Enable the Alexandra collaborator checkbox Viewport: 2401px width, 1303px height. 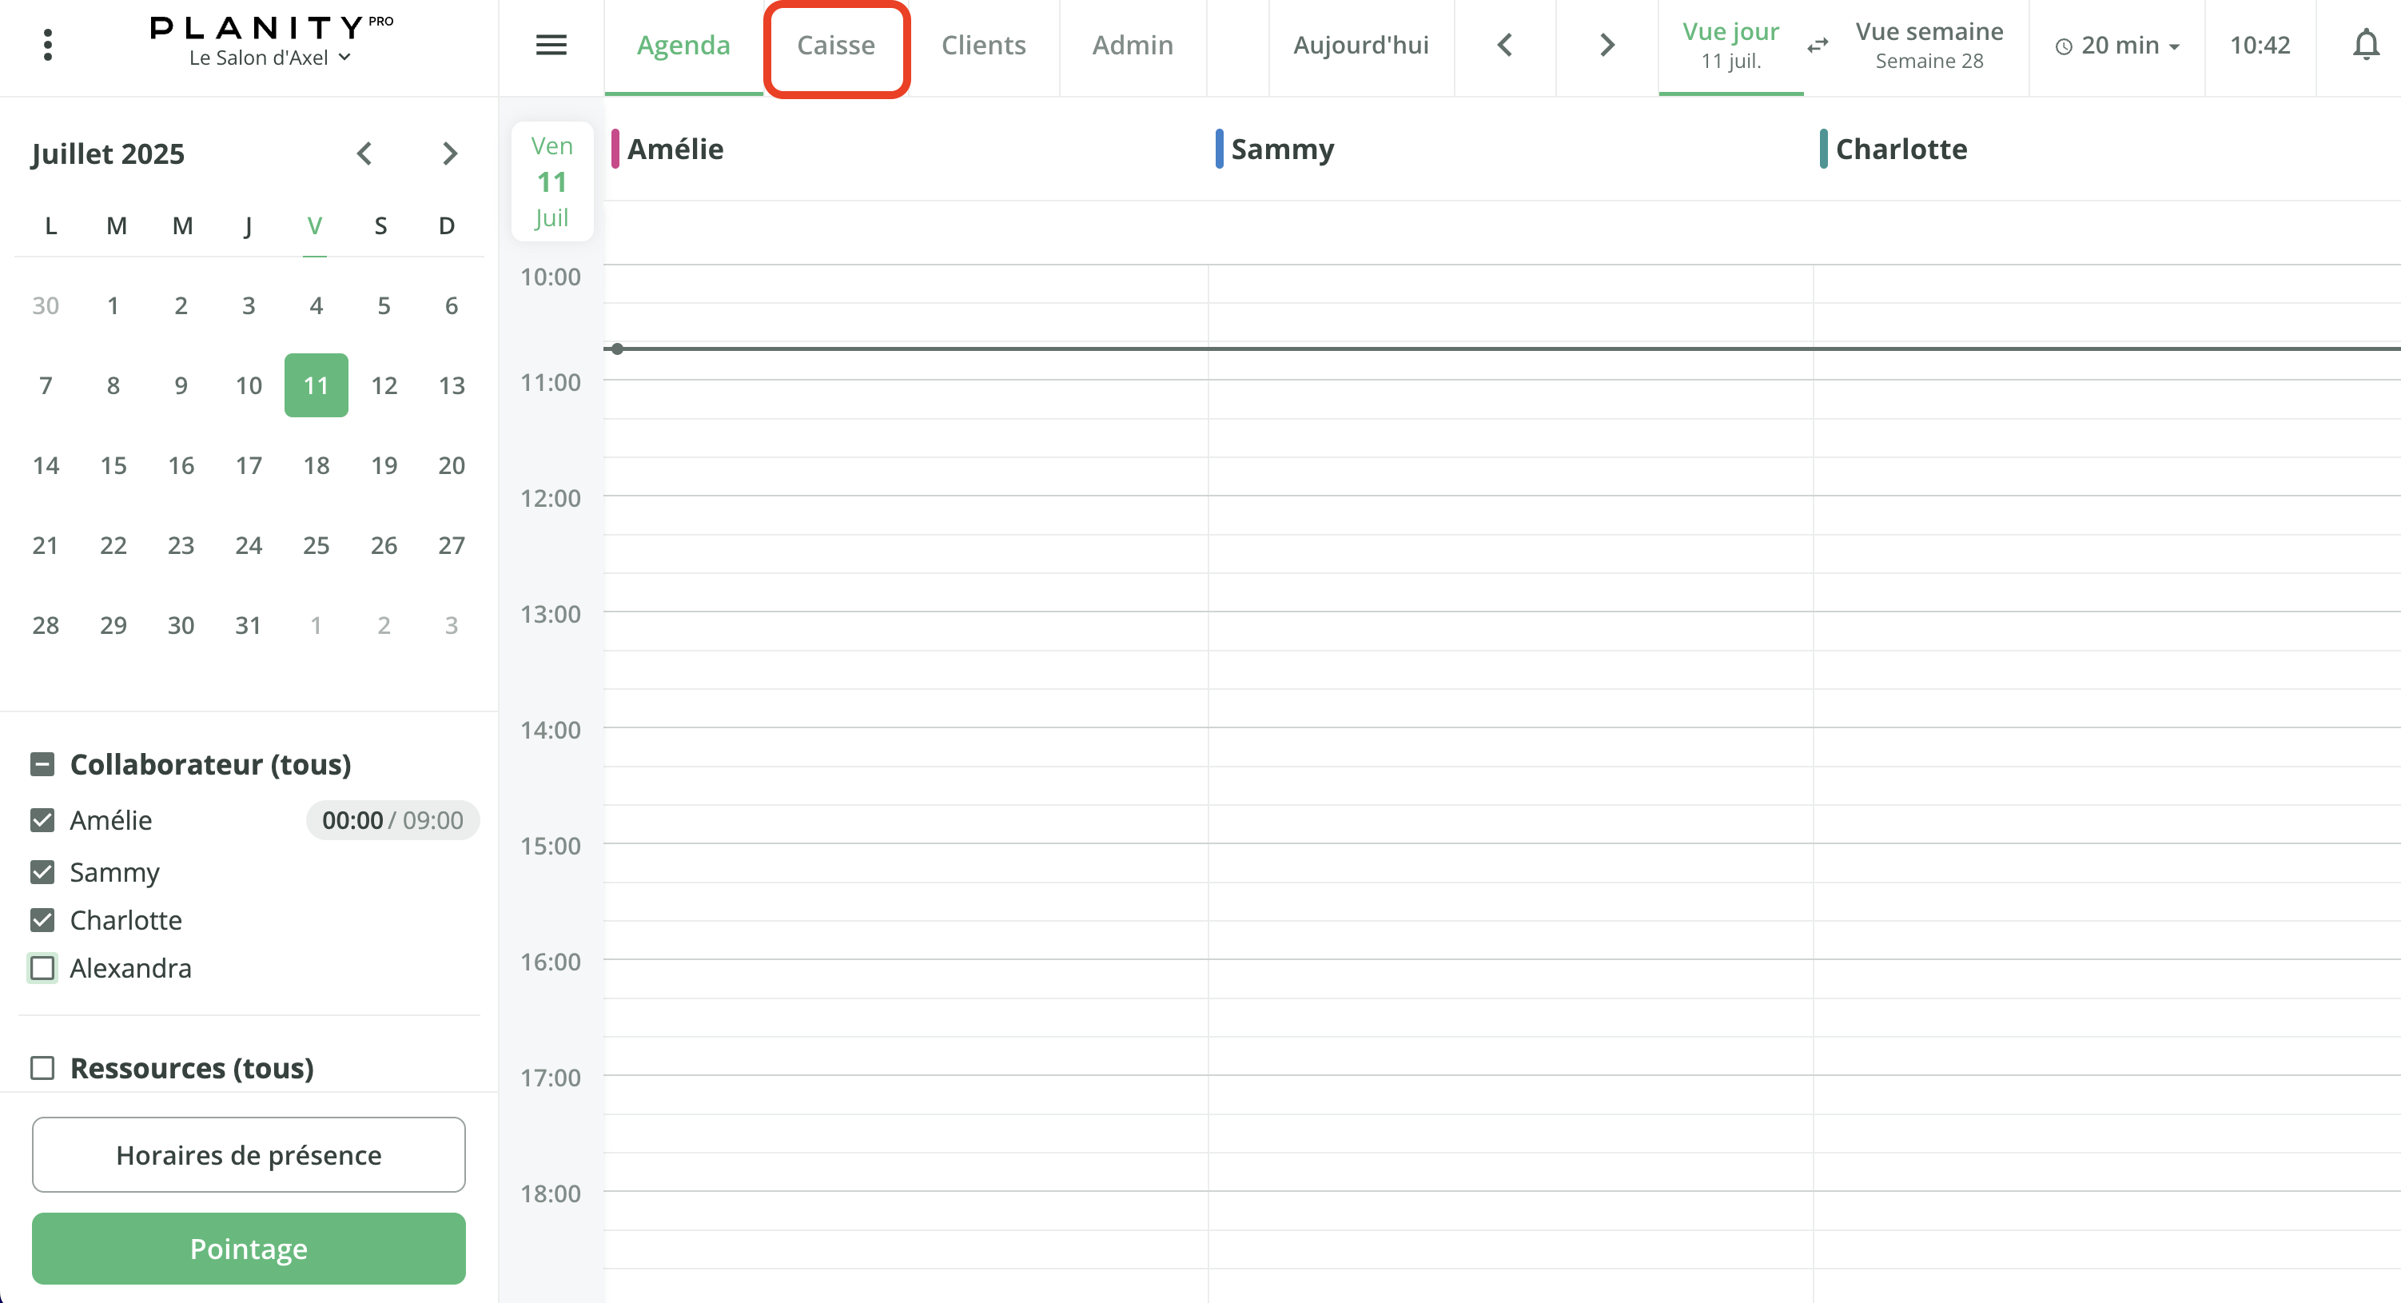(42, 968)
